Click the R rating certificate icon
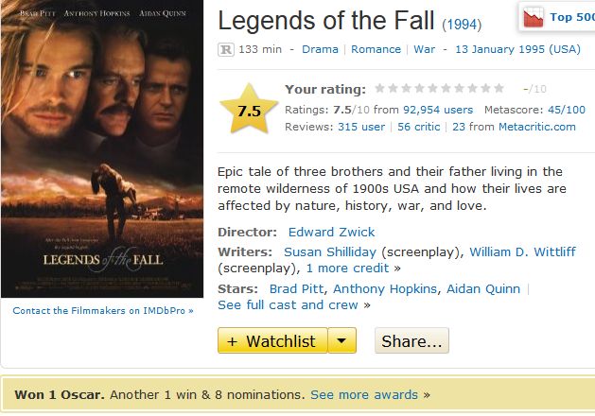Screen dimensions: 595x416 [226, 49]
